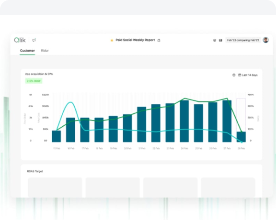
Task: Select the 15 Feb bar in chart
Action: (57, 136)
